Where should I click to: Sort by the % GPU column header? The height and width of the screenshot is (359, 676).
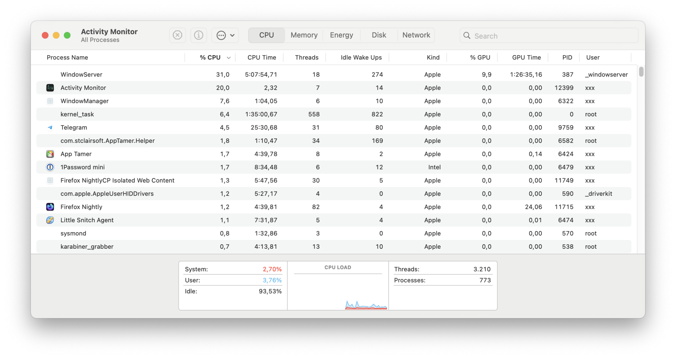(x=480, y=58)
